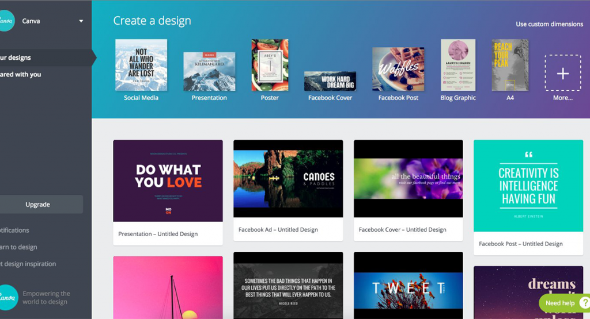Viewport: 590px width, 319px height.
Task: Click the Presentation label under Kilimanjaro
Action: pos(209,98)
